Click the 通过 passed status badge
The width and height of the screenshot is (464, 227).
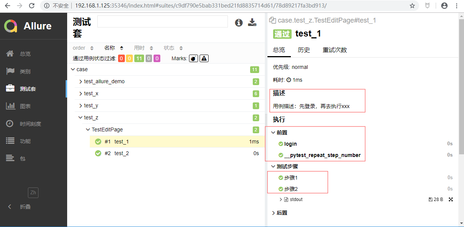(282, 34)
